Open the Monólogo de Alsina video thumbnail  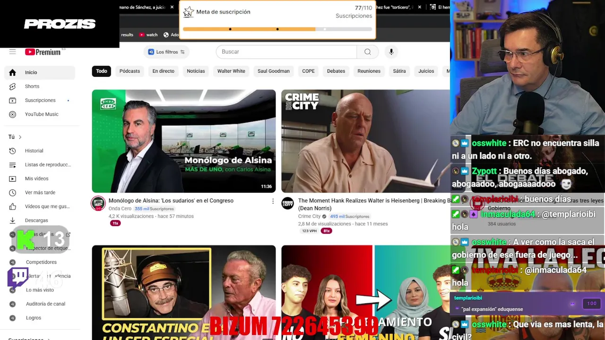coord(184,141)
